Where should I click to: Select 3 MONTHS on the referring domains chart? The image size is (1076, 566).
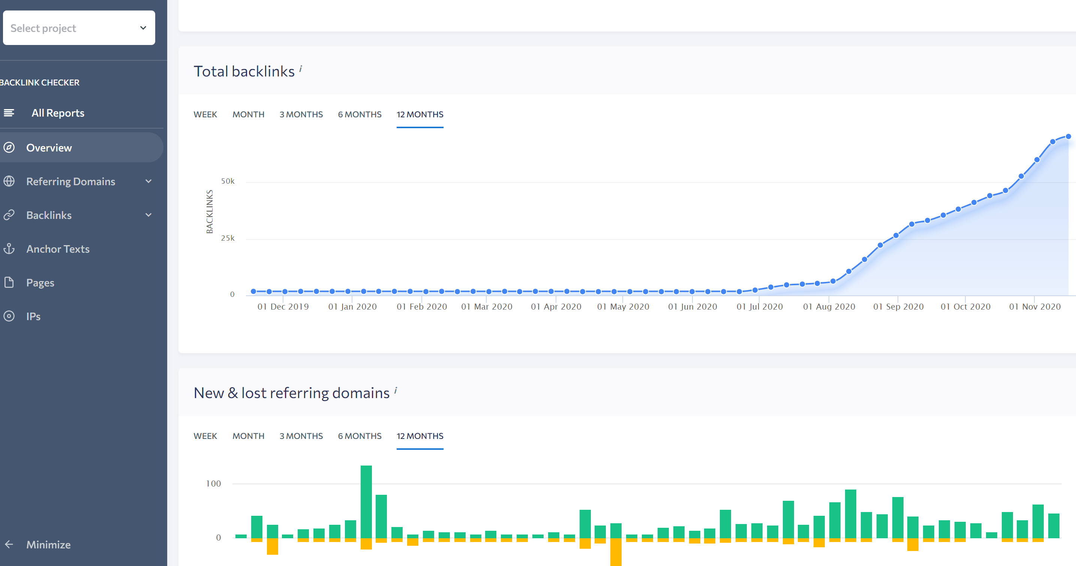point(301,436)
